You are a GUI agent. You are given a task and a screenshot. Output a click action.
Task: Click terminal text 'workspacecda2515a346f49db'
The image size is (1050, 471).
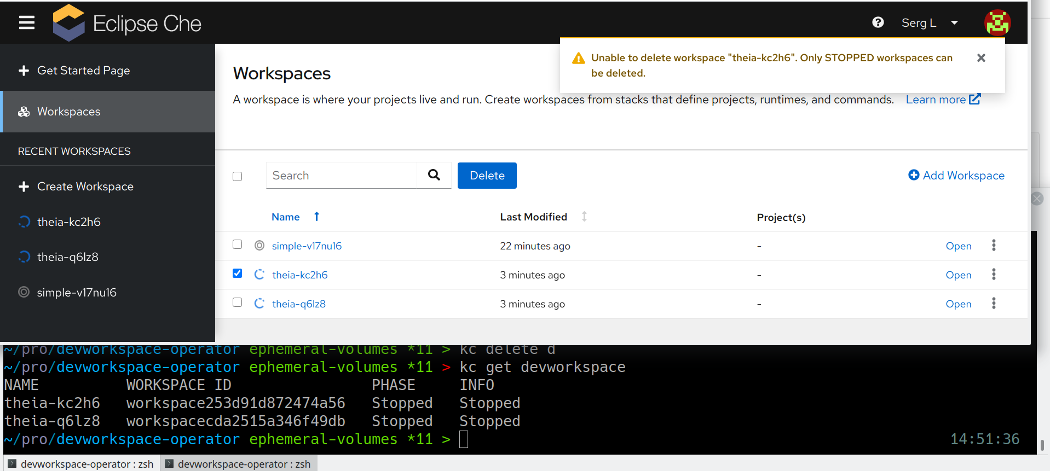236,421
